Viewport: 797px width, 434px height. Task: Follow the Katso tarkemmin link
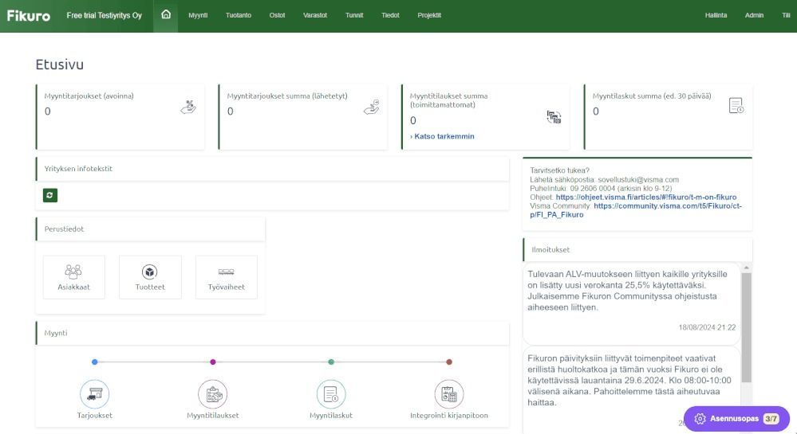pos(442,136)
